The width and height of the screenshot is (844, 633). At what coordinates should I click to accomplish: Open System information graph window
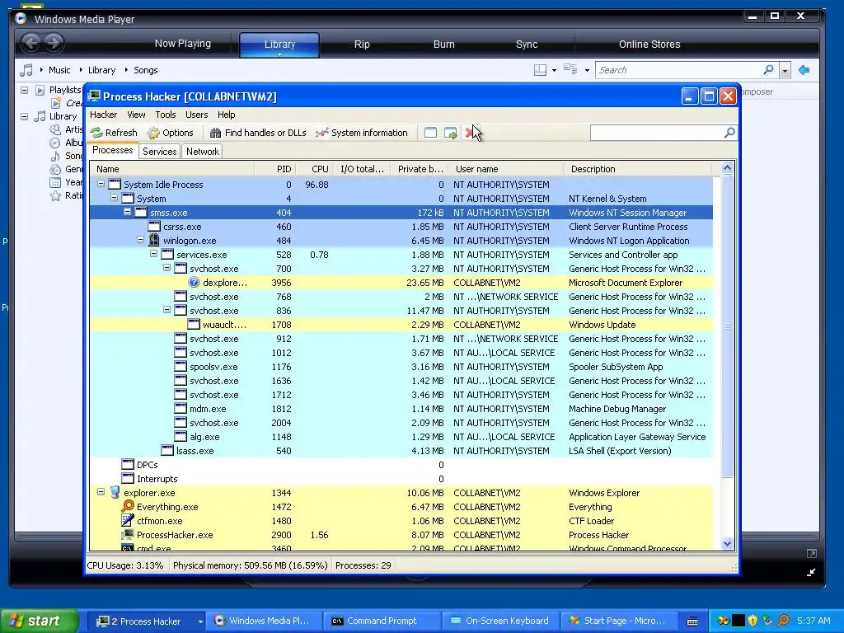[x=362, y=133]
